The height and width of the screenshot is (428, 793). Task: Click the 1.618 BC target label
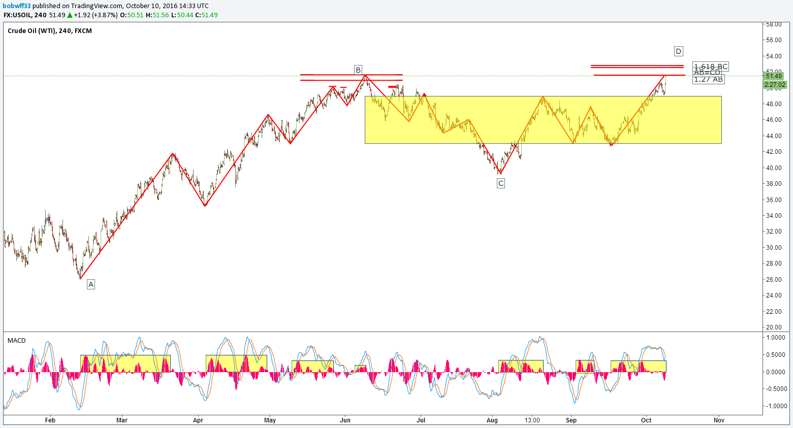tap(711, 67)
